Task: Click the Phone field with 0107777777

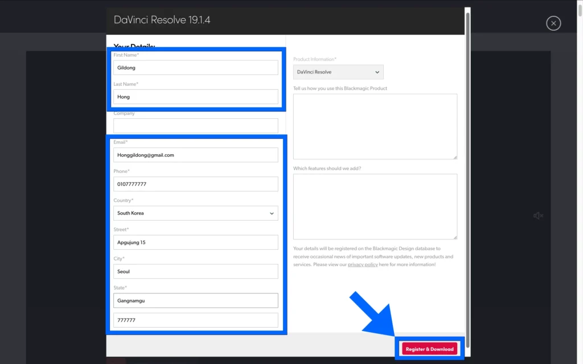Action: pyautogui.click(x=196, y=184)
